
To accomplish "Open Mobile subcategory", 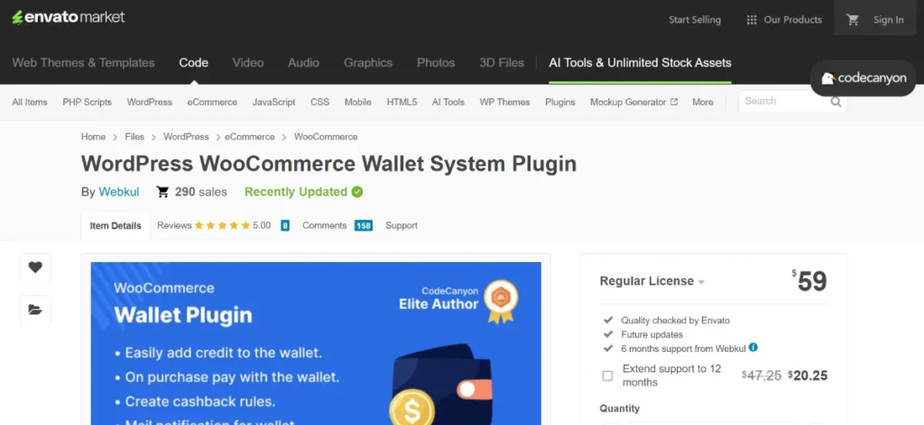I will pyautogui.click(x=357, y=102).
